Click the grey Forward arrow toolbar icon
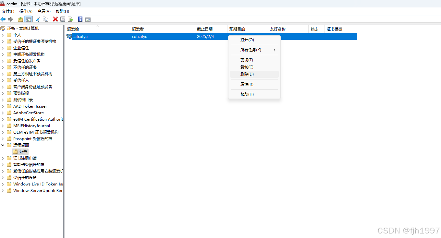 [10, 19]
